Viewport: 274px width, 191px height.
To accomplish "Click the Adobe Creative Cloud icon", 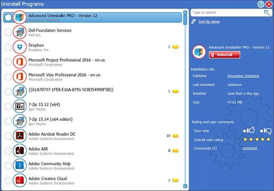I will pyautogui.click(x=20, y=180).
